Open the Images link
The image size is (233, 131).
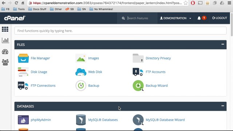(94, 58)
